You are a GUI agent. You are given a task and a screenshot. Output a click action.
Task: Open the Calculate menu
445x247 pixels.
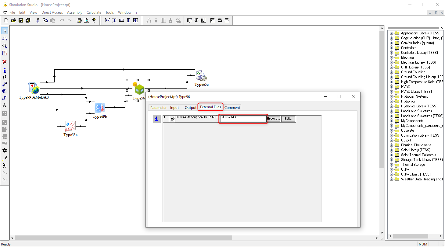[94, 12]
